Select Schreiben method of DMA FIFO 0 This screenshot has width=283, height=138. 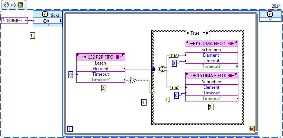pyautogui.click(x=212, y=82)
